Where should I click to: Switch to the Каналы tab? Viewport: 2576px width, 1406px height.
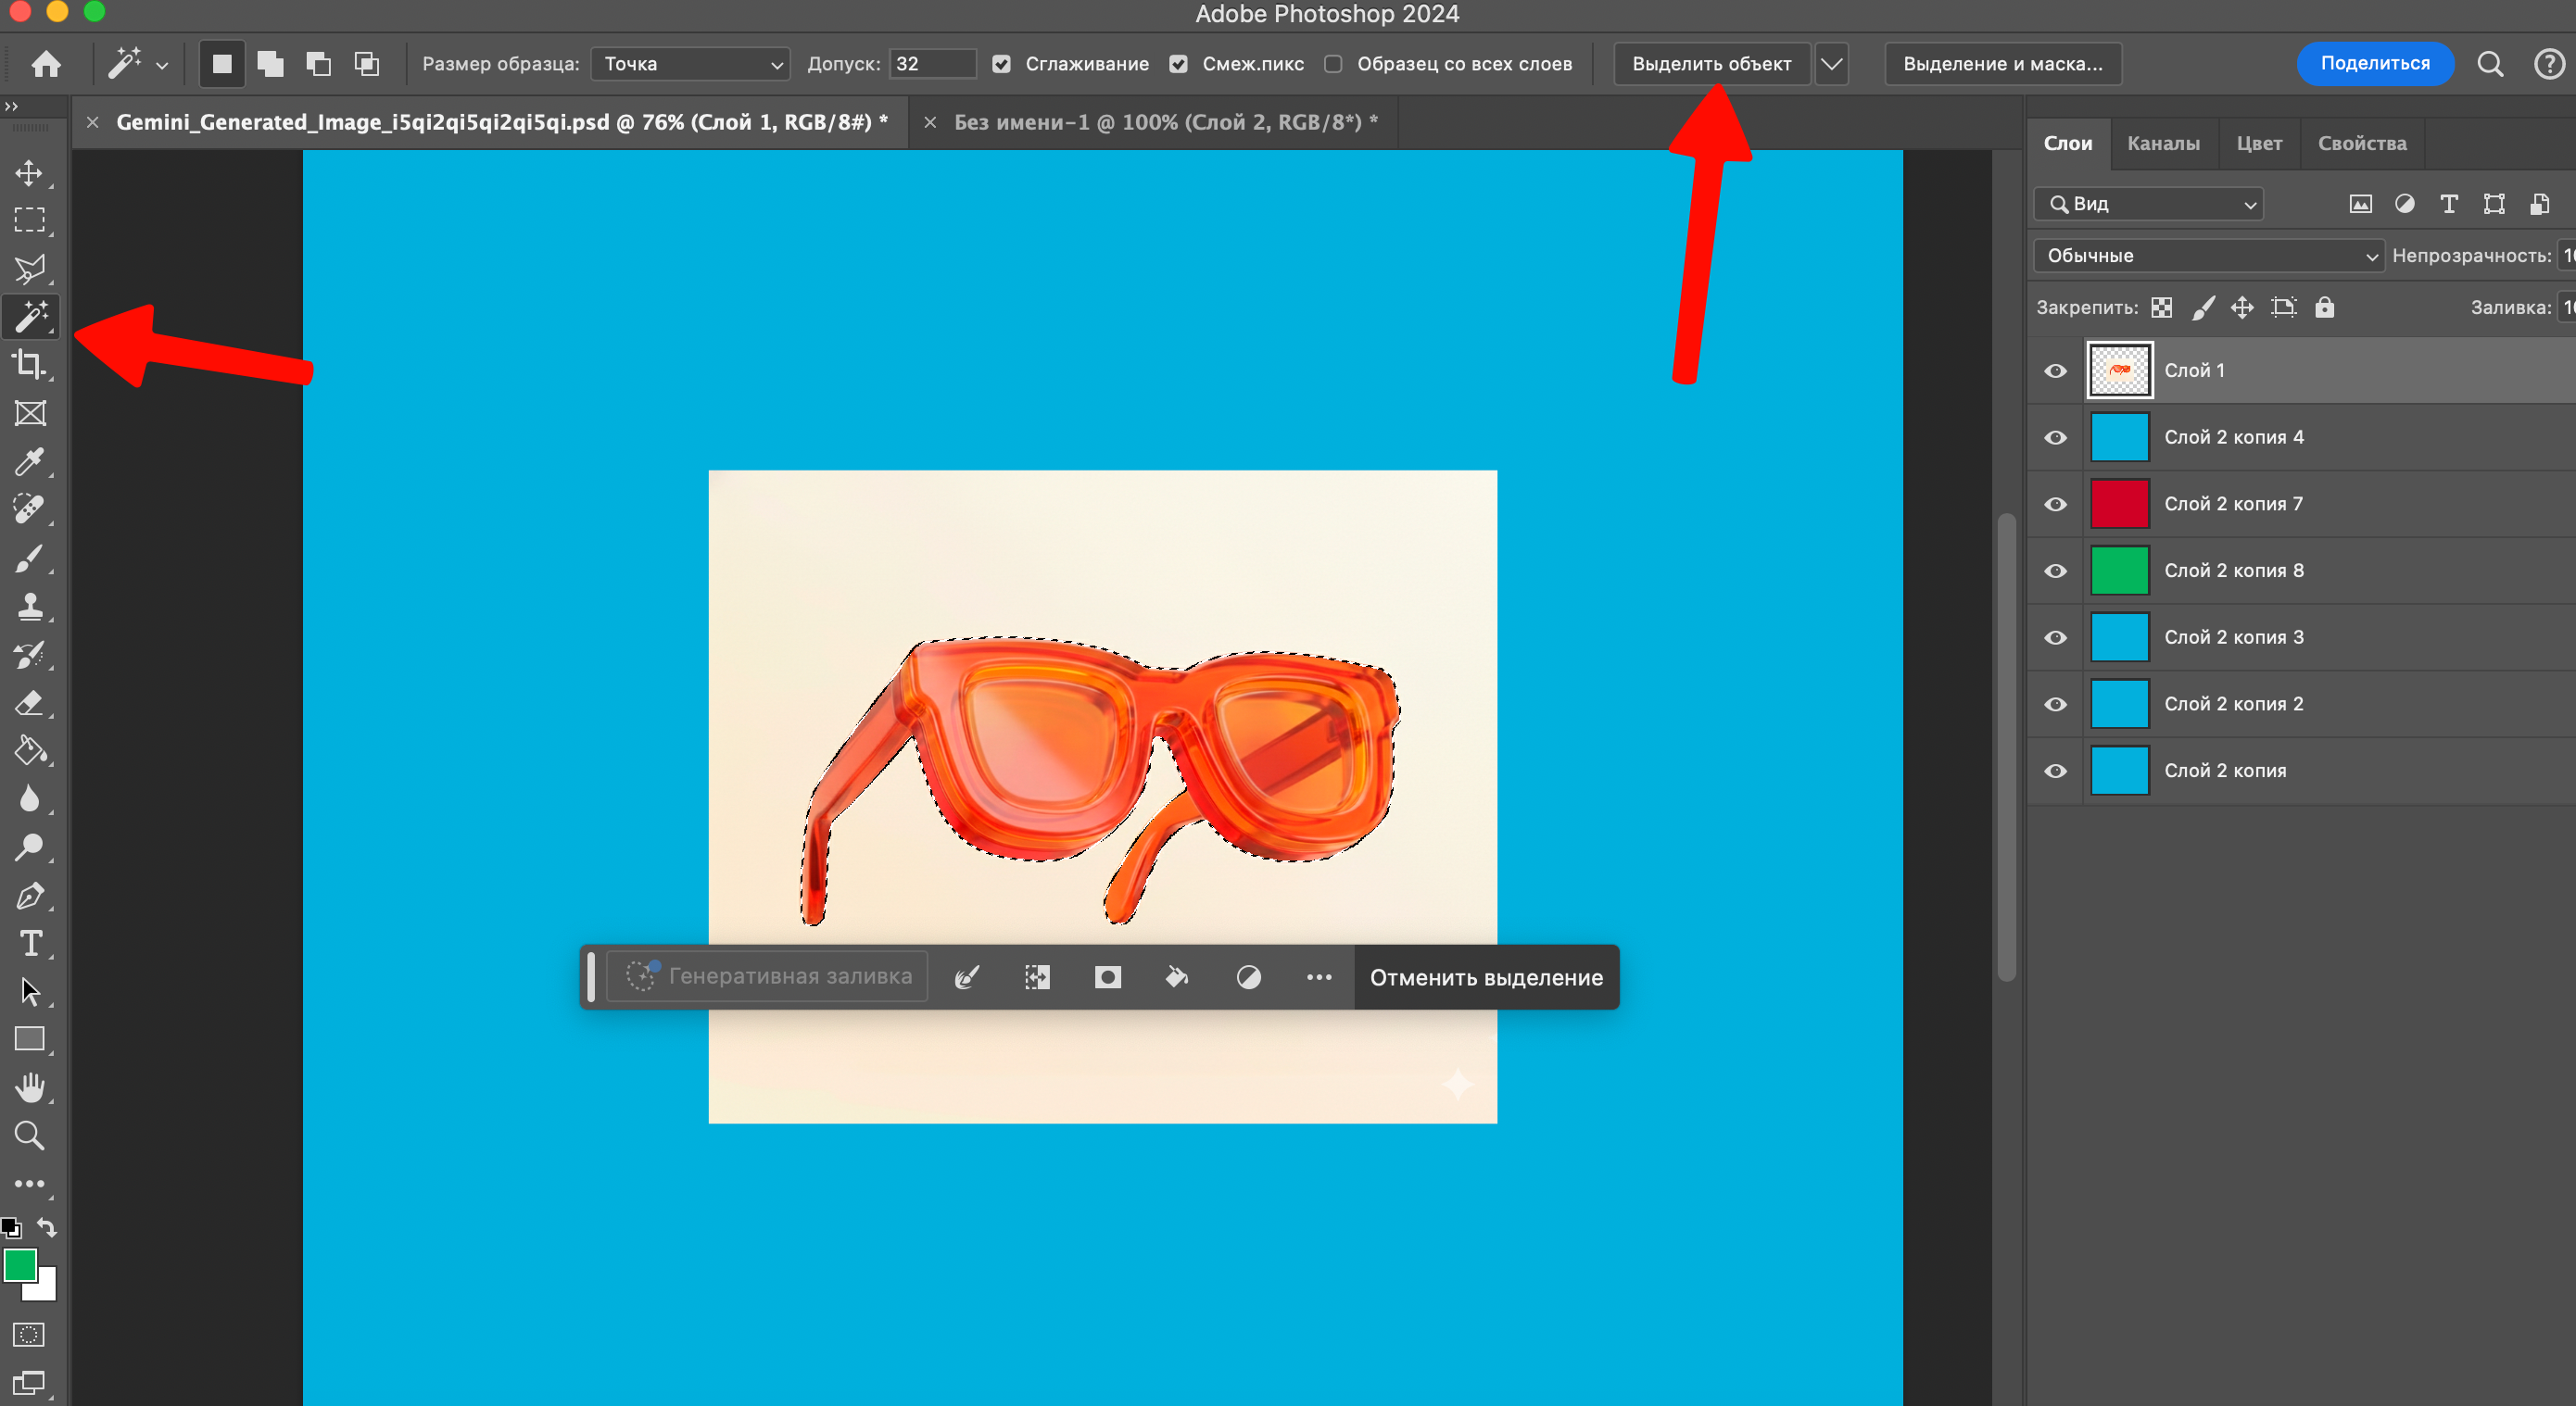[2163, 143]
